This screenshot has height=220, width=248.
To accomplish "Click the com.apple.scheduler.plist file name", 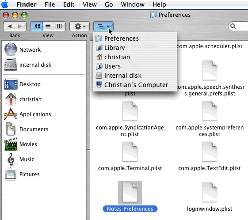I will (210, 46).
